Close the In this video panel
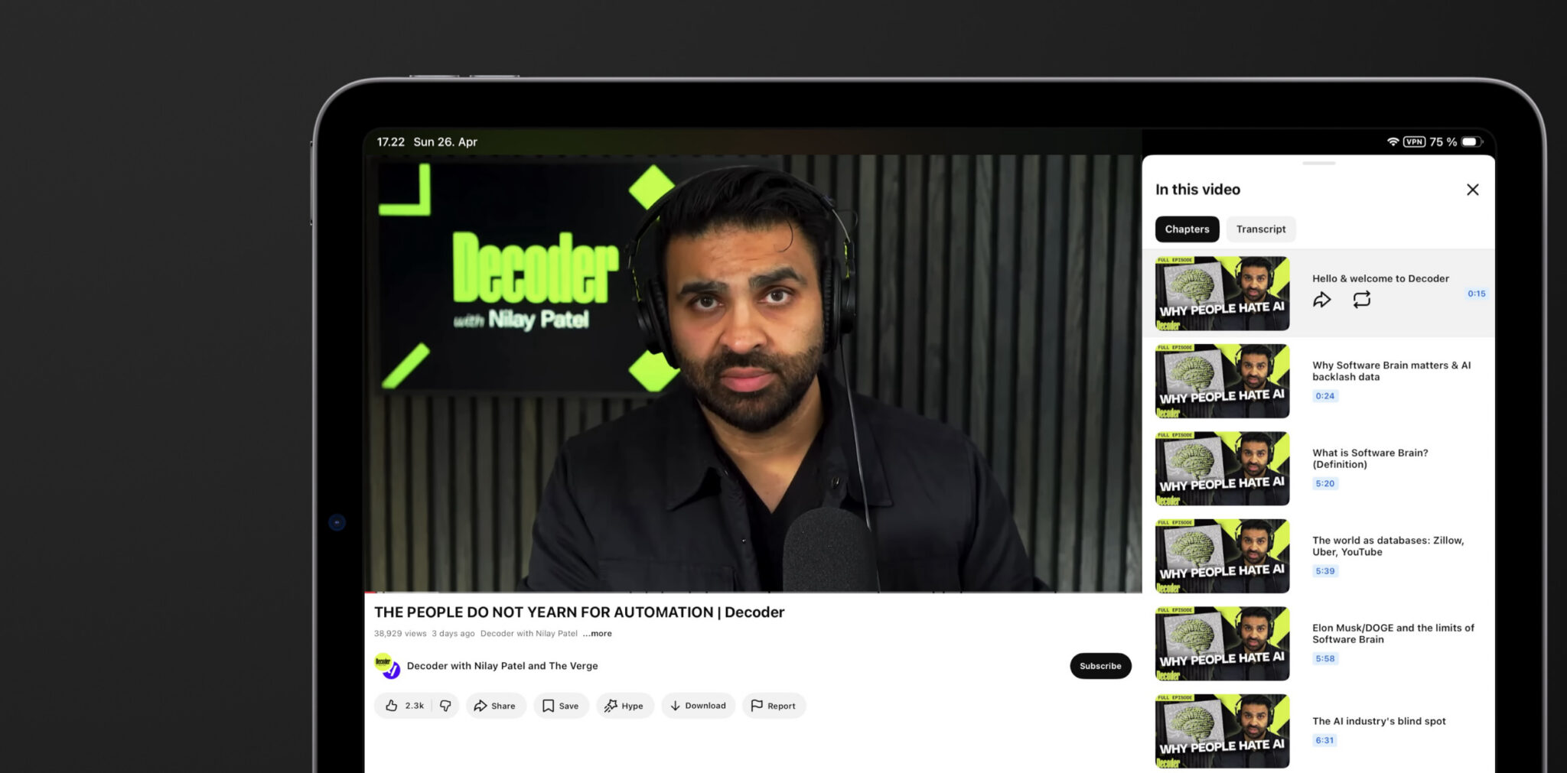The image size is (1567, 773). [1472, 190]
